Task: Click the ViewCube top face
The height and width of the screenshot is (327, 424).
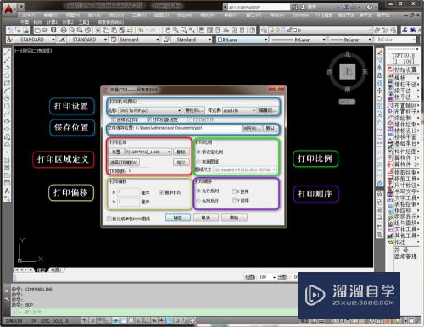Action: [347, 71]
